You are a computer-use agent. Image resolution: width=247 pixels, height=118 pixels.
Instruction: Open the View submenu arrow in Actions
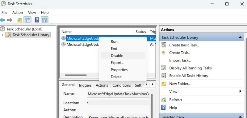pos(240,91)
